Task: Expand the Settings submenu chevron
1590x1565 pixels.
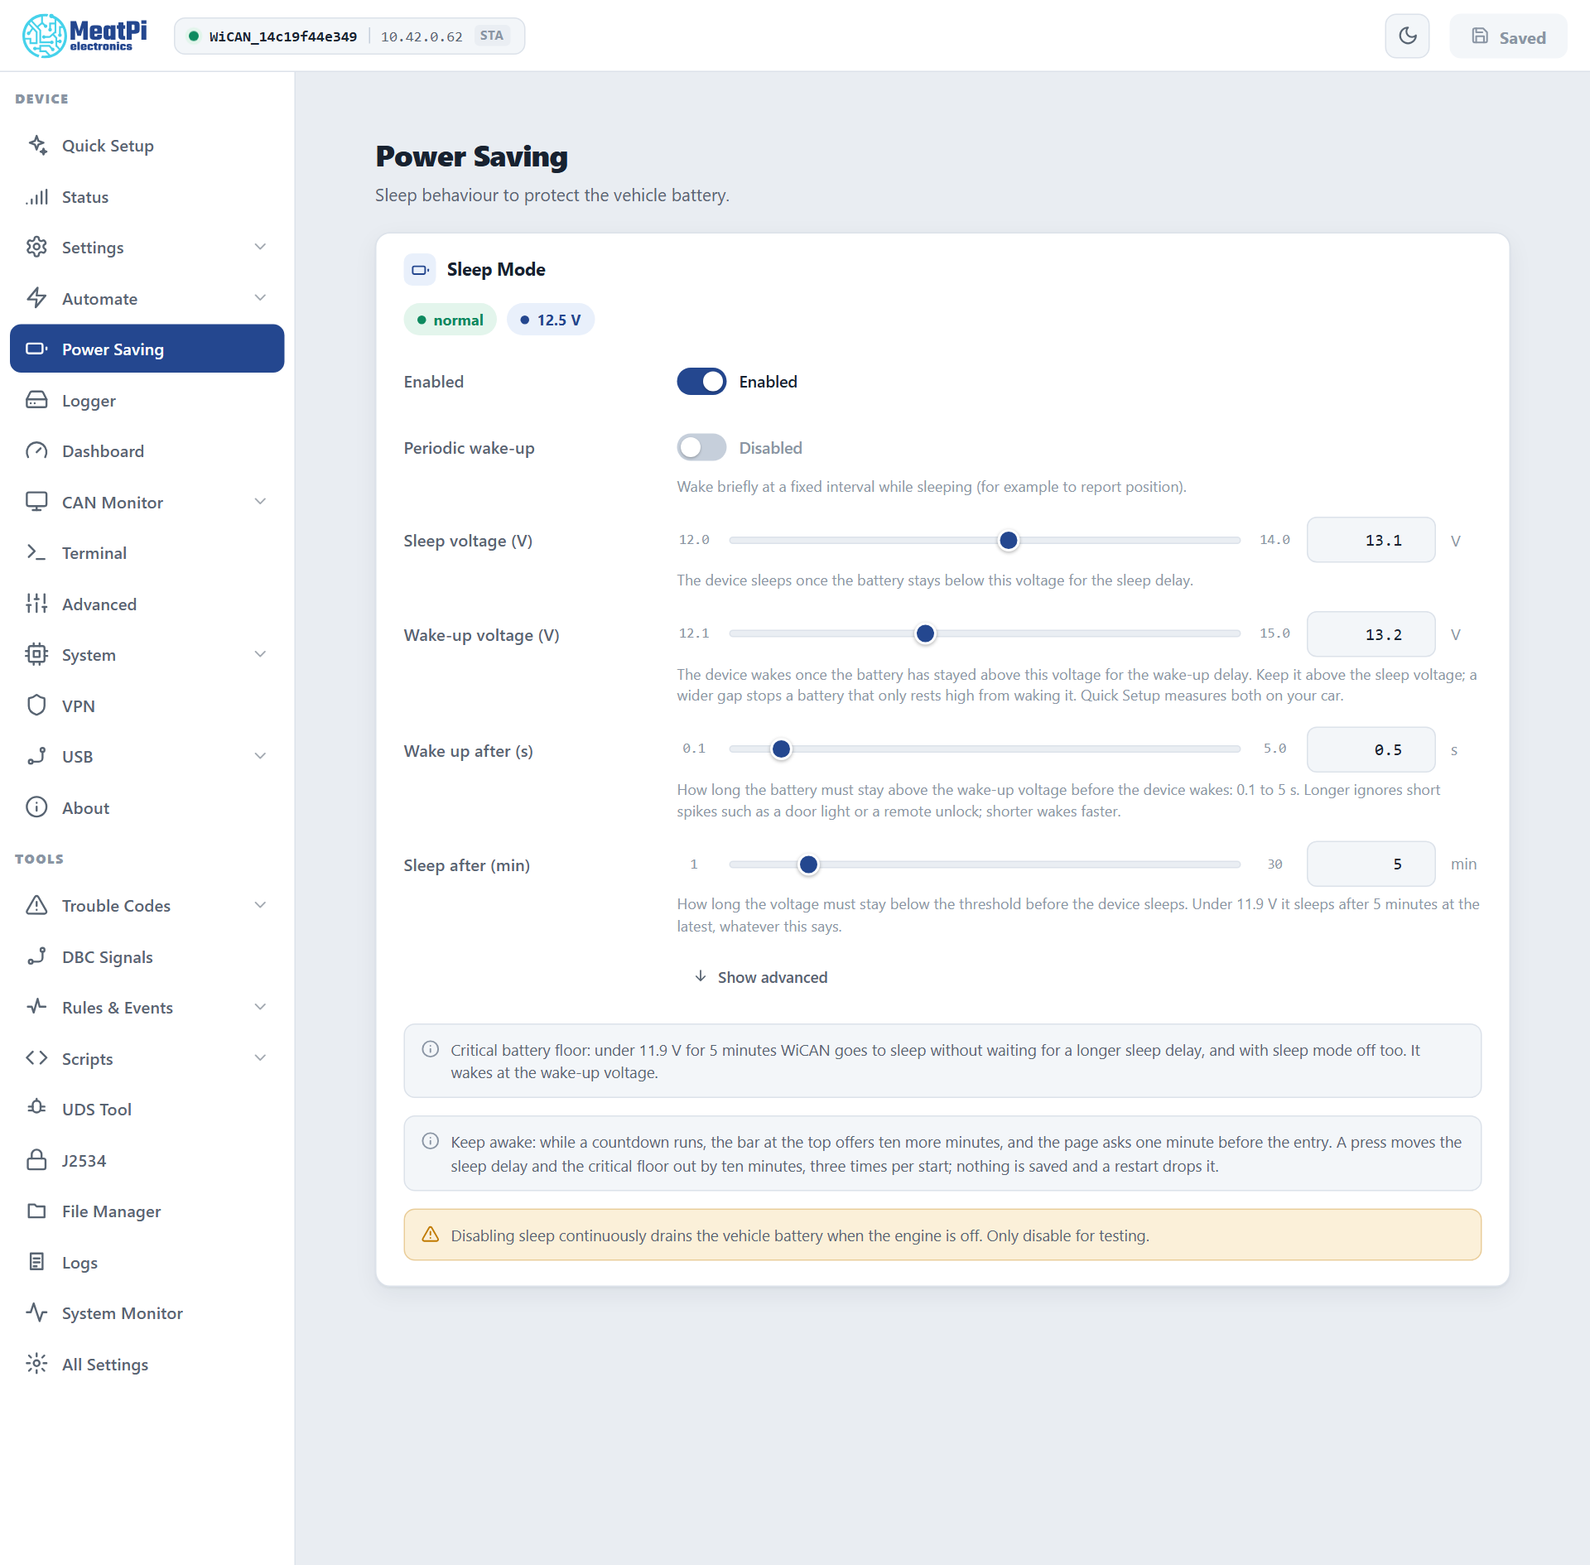Action: (x=260, y=247)
